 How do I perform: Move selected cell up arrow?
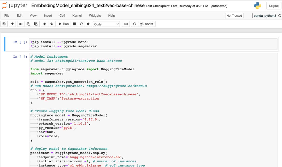[x=44, y=24]
